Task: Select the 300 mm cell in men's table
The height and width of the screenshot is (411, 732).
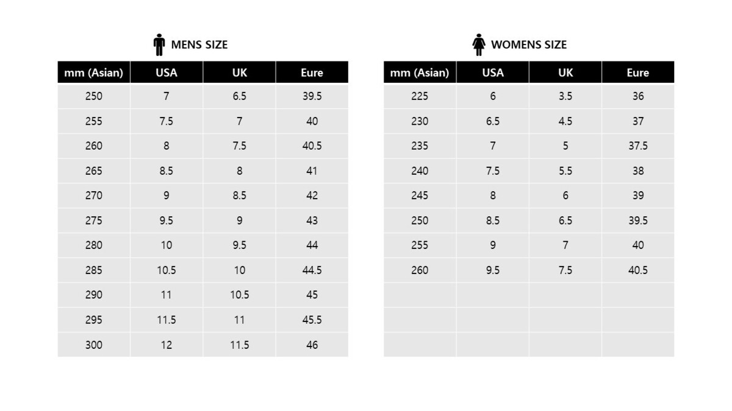Action: (94, 345)
